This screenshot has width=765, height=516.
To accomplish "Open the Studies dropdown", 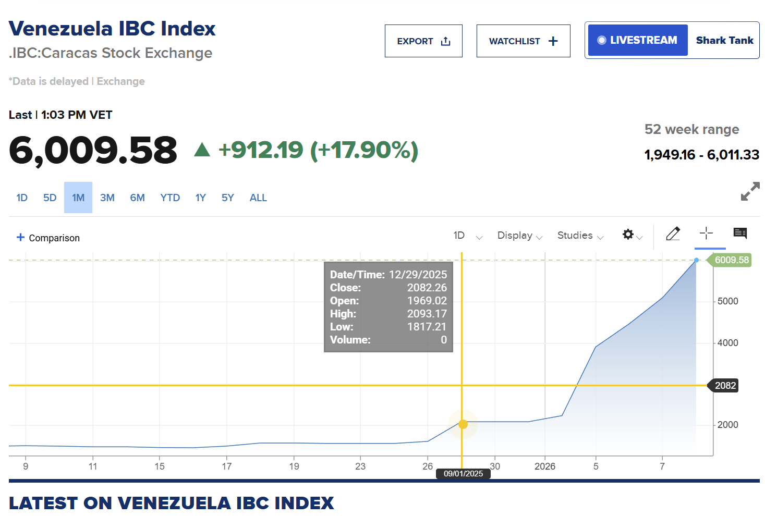I will coord(580,236).
